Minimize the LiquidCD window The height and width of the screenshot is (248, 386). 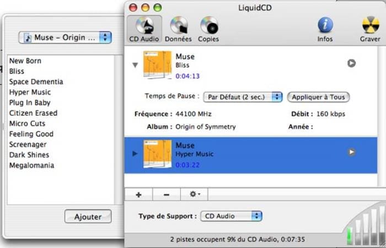point(145,8)
